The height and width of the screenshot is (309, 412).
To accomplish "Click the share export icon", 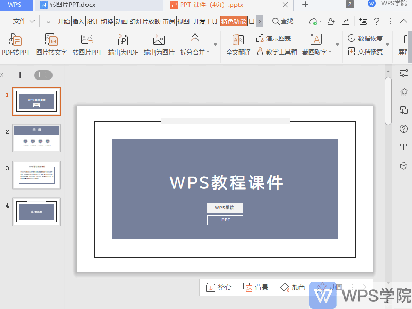I will pos(346,21).
